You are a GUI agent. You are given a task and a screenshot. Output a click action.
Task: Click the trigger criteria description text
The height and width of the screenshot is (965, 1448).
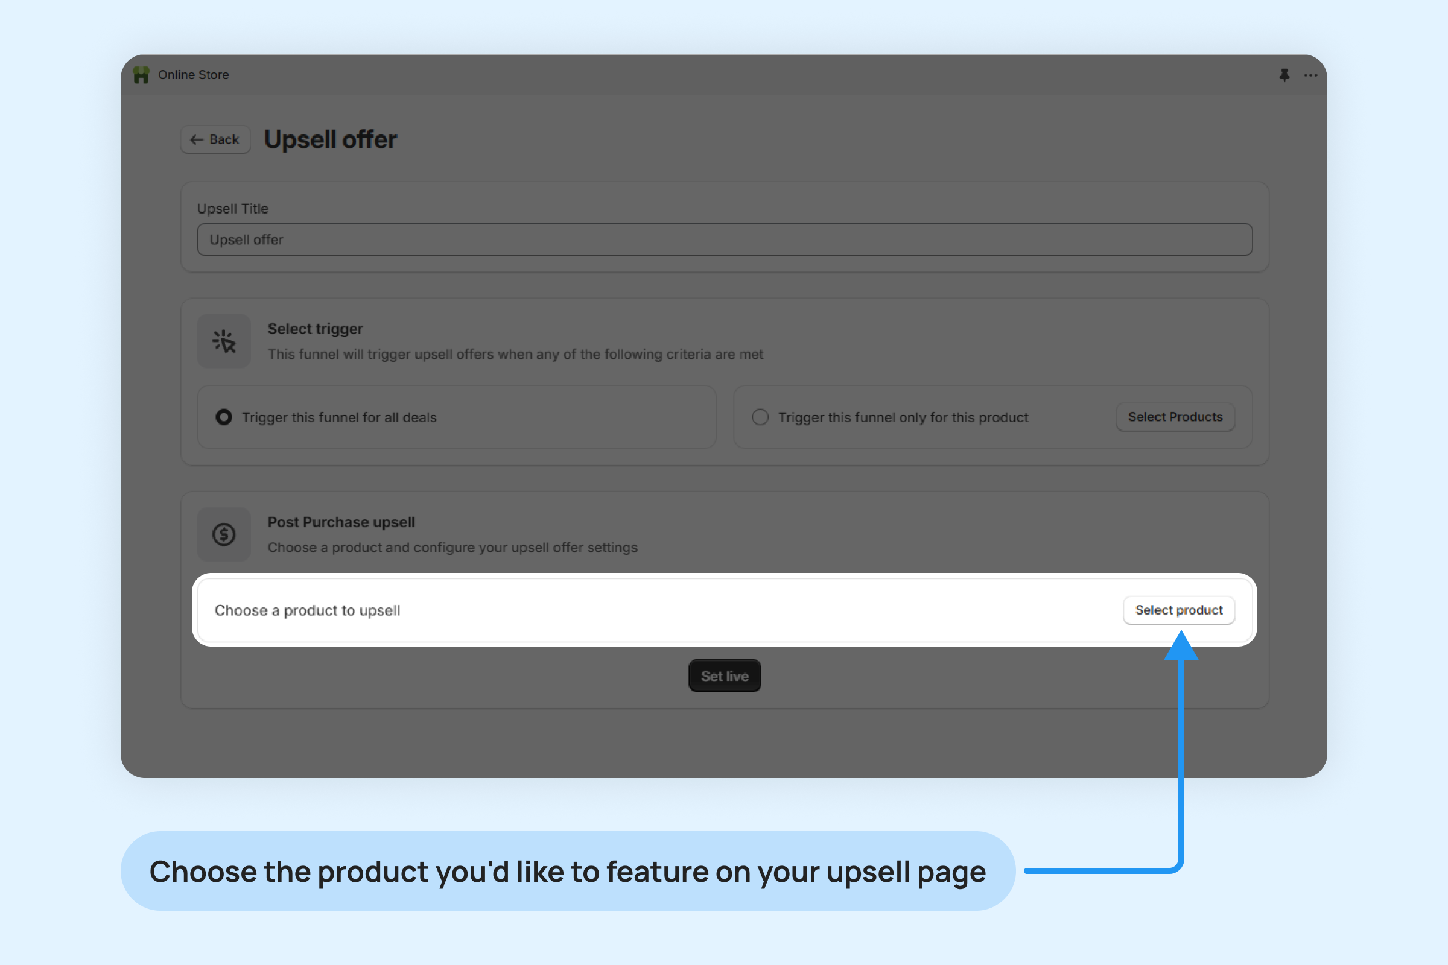[515, 354]
